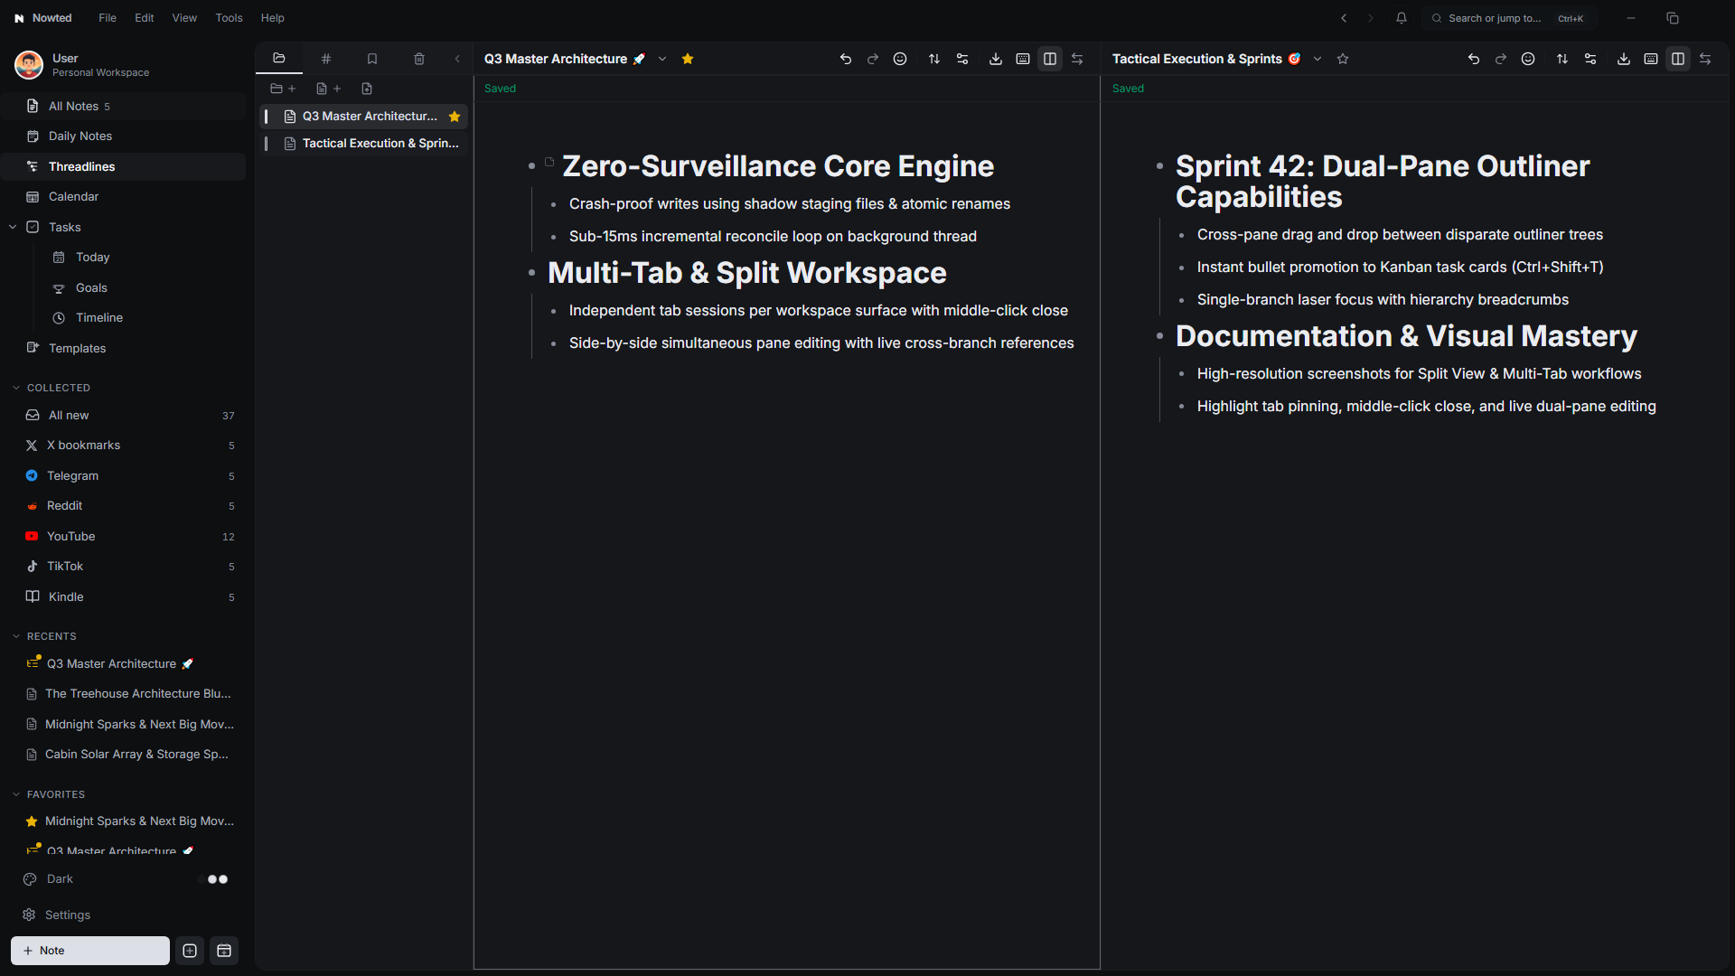
Task: Show keyboard shortcuts in left pane
Action: coord(1023,59)
